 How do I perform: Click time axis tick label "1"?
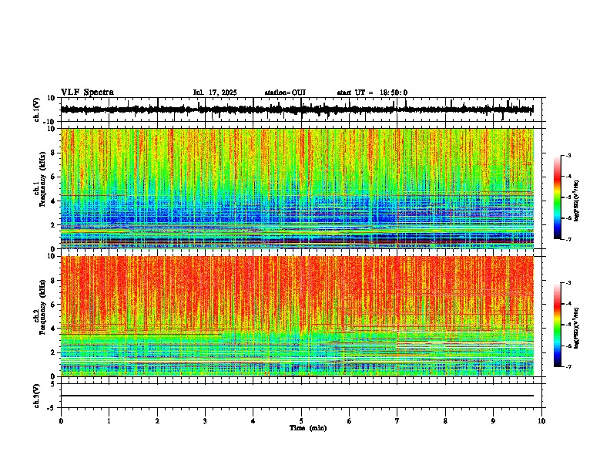coord(109,421)
